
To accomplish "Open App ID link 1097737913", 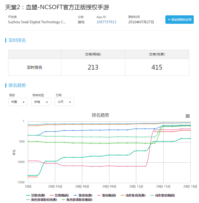I will click(106, 22).
